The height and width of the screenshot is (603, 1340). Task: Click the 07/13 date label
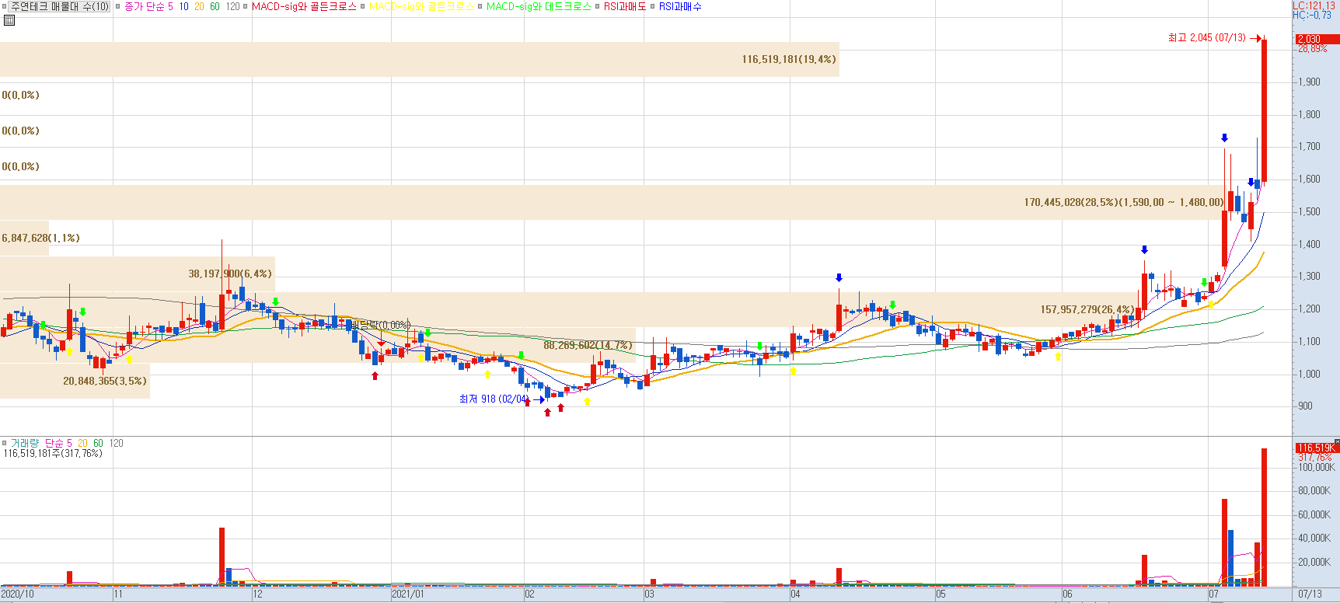(1310, 594)
